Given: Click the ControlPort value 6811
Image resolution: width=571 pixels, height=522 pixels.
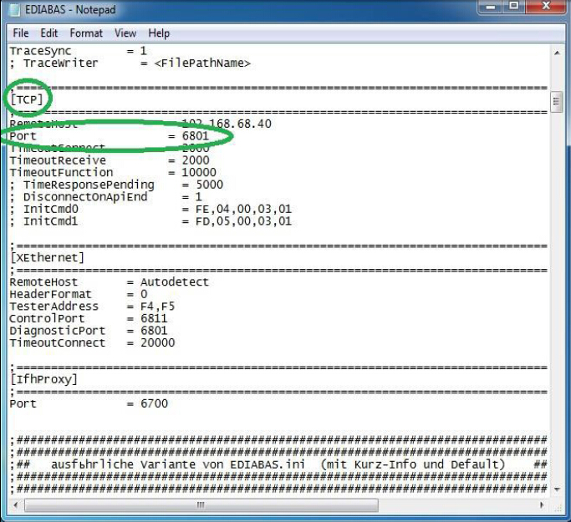Looking at the screenshot, I should click(154, 318).
